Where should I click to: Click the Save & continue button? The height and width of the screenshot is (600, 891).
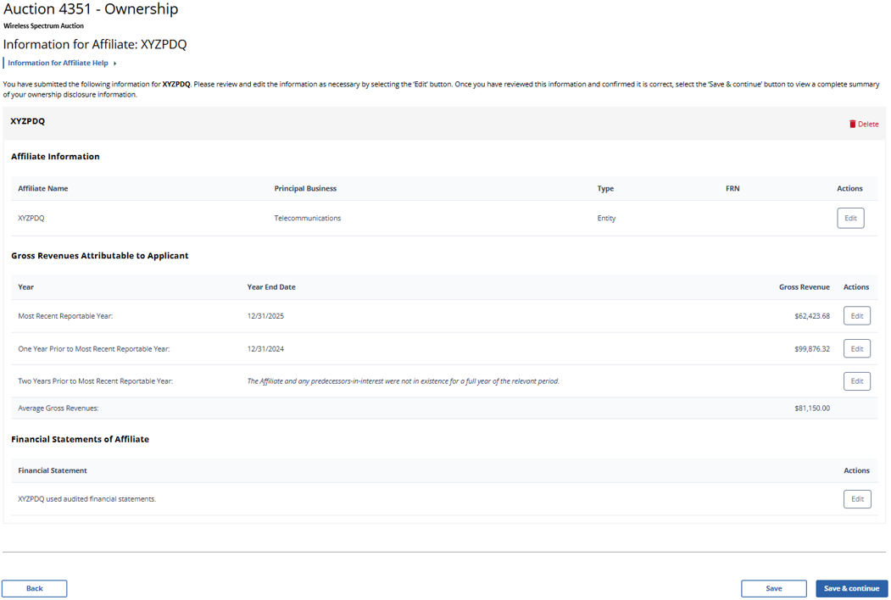pos(851,589)
